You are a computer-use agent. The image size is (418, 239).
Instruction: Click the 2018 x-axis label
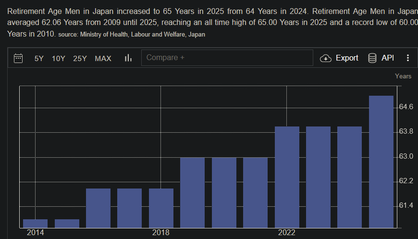click(x=161, y=233)
